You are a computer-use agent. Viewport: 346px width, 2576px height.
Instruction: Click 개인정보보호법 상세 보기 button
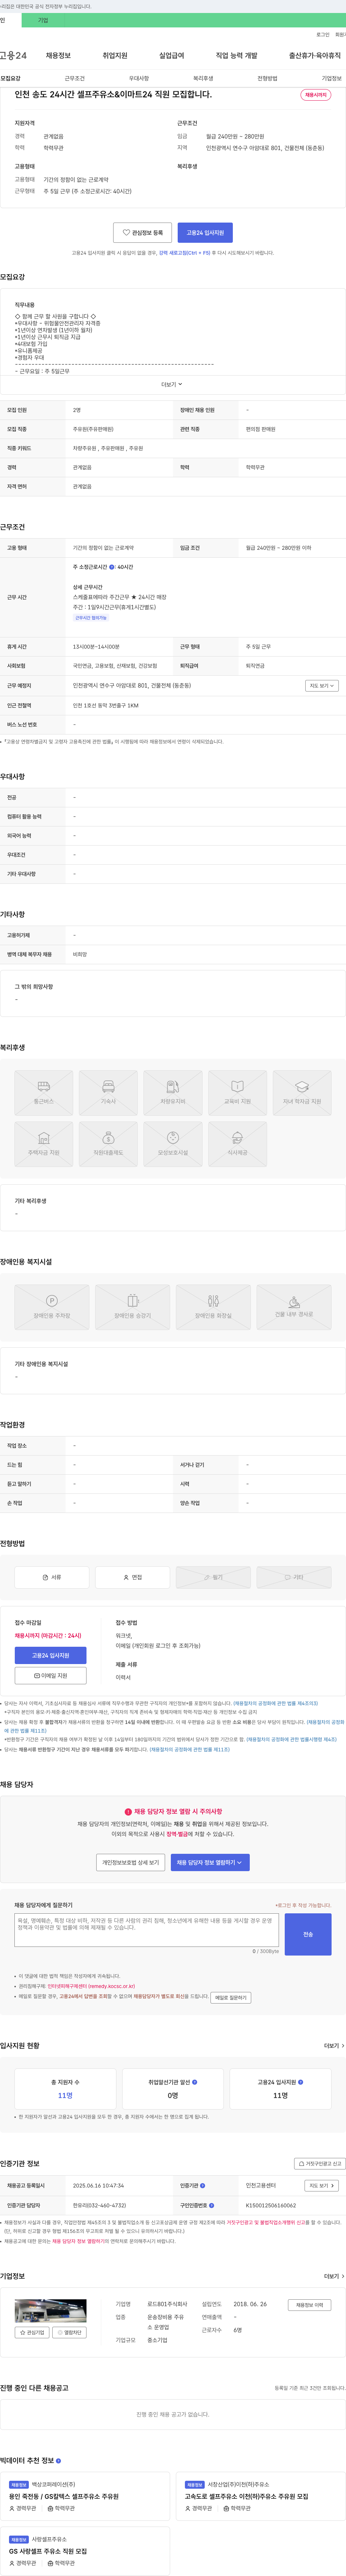pos(131,1862)
